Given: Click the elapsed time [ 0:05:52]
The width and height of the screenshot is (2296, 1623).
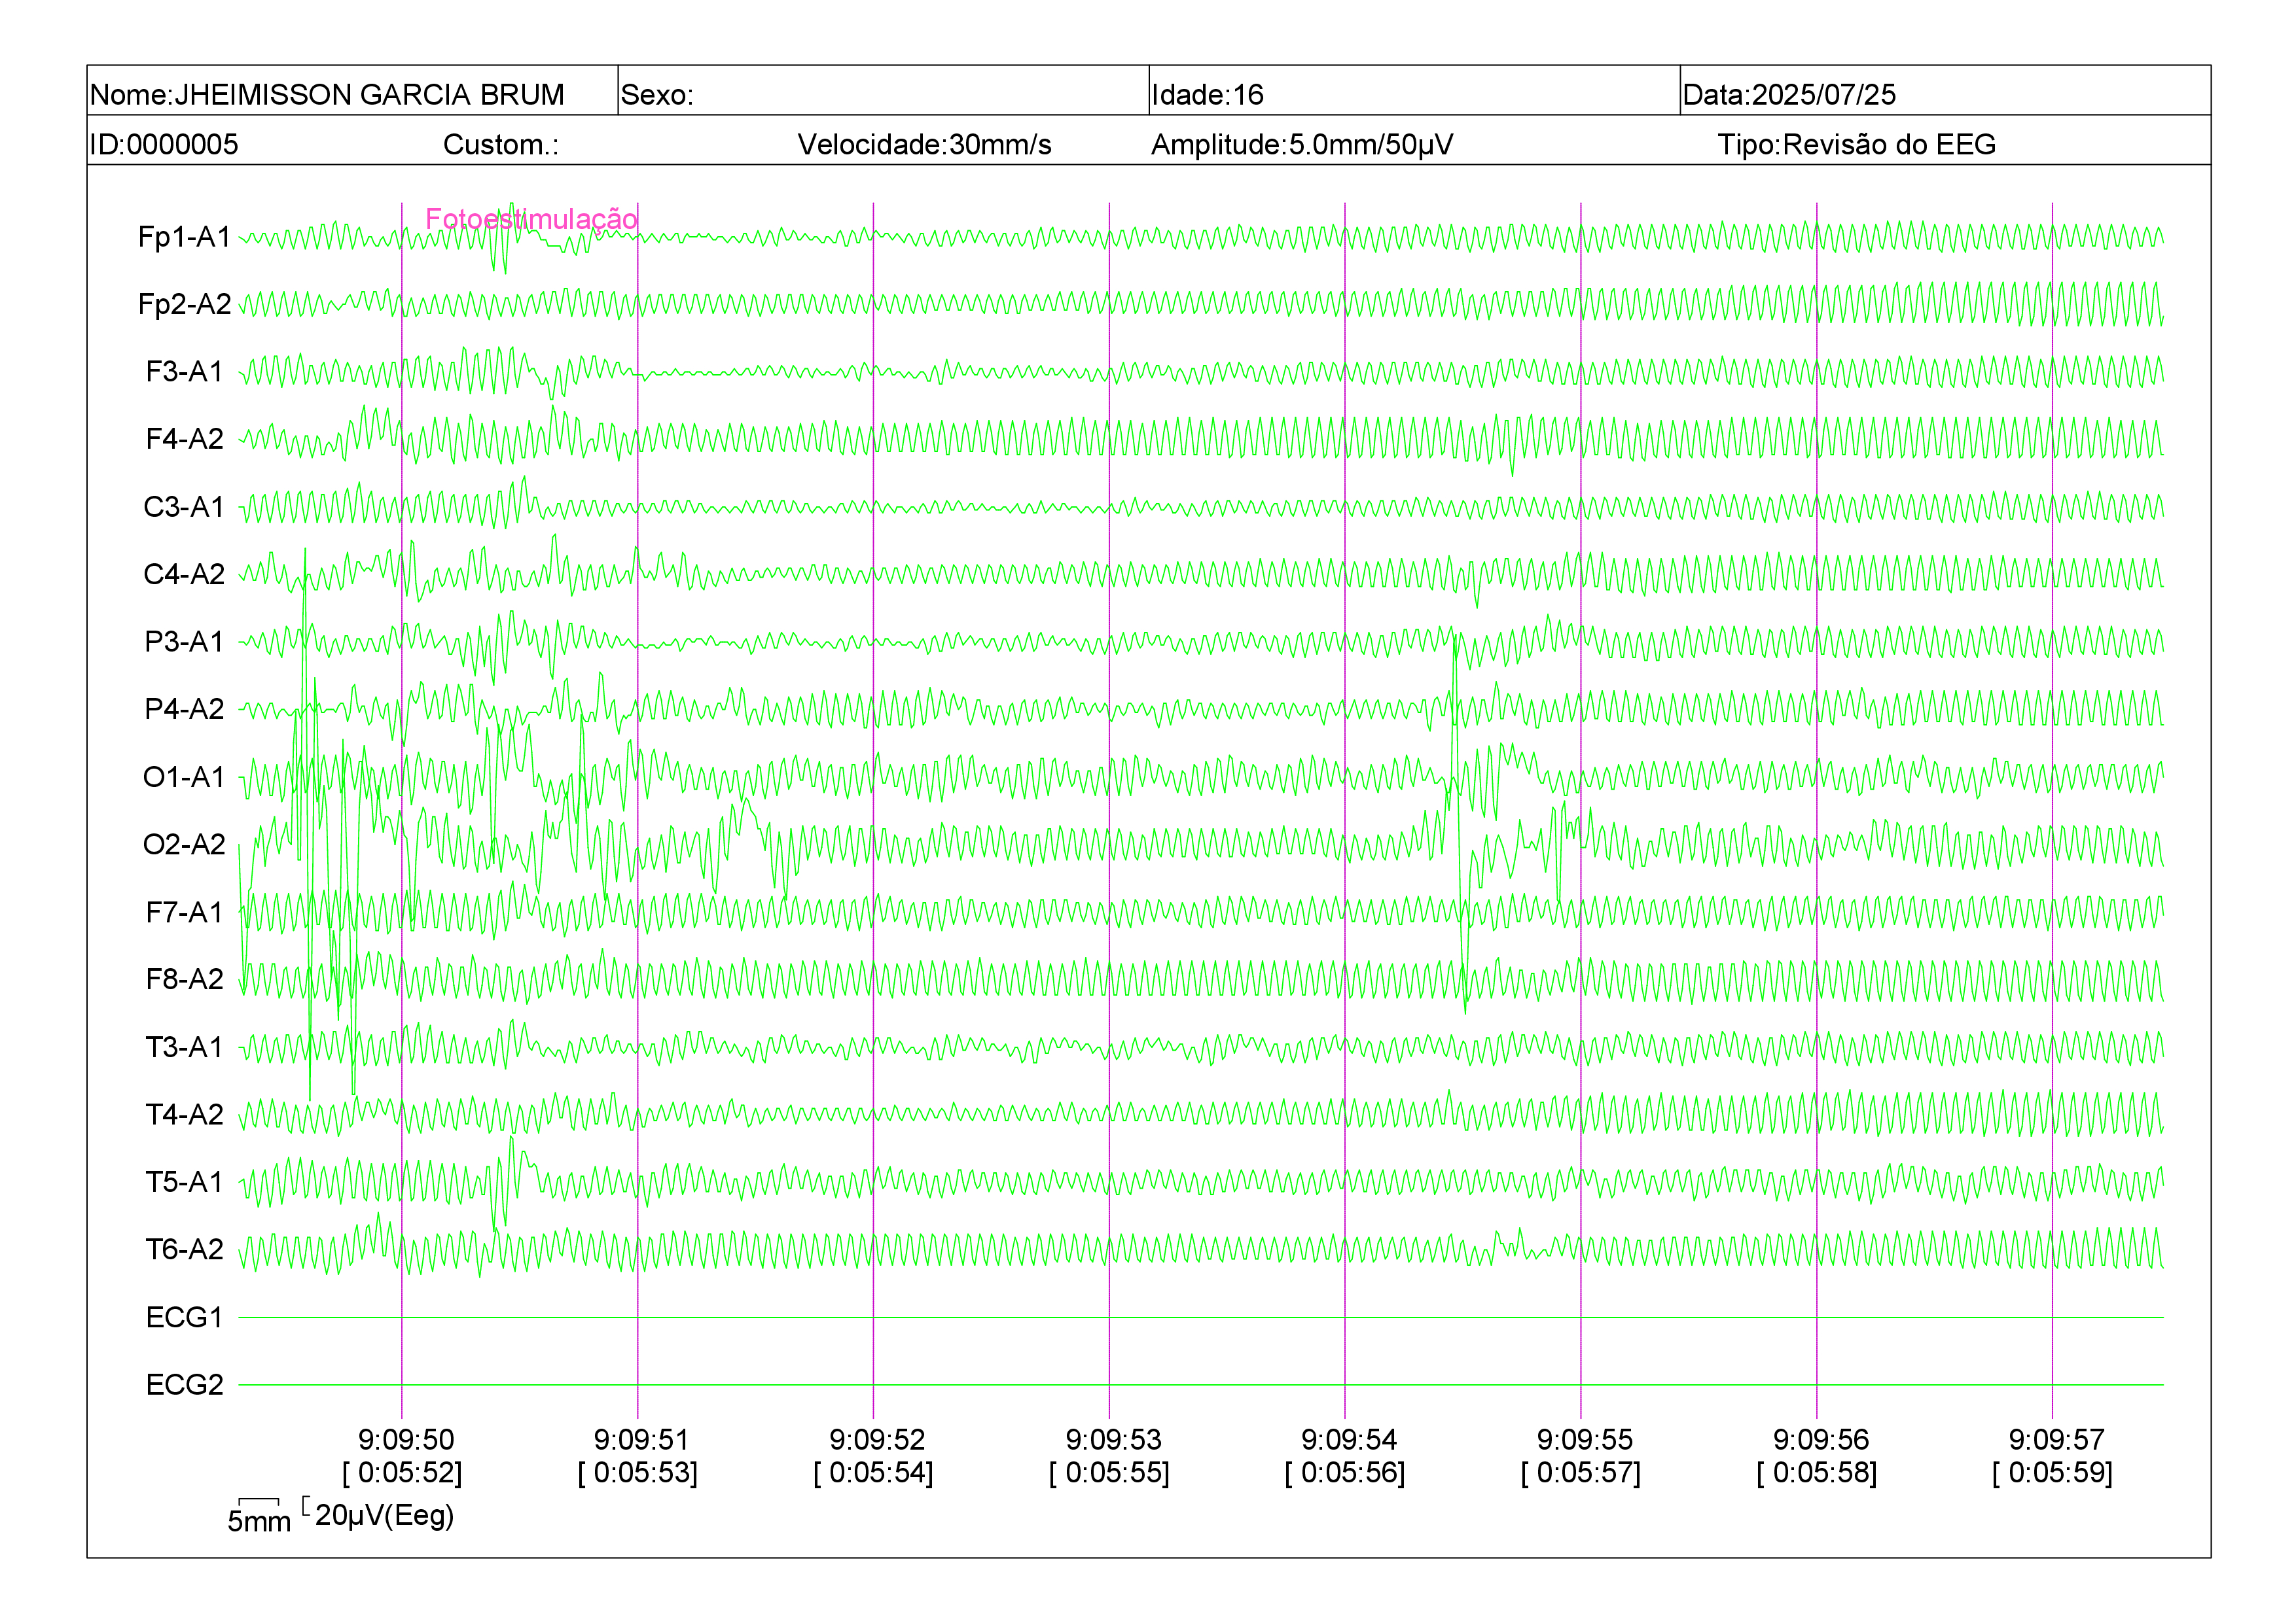Looking at the screenshot, I should pyautogui.click(x=402, y=1472).
